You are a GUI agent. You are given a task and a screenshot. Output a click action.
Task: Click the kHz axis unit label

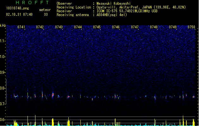click(x=3, y=26)
